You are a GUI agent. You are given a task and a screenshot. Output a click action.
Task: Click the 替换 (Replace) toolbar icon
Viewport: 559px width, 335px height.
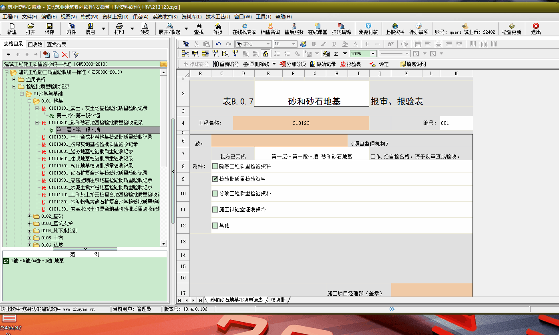[217, 28]
